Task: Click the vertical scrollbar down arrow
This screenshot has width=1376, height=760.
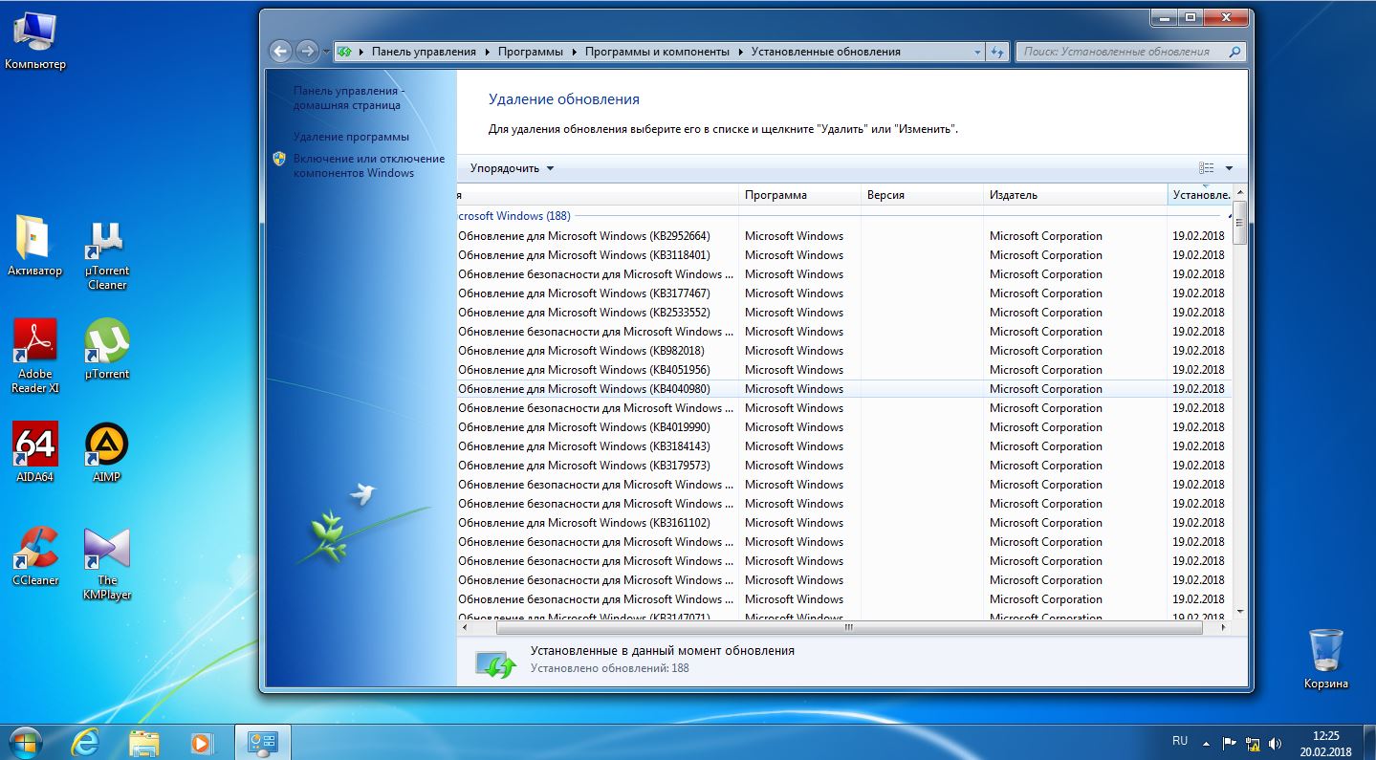Action: click(1239, 611)
